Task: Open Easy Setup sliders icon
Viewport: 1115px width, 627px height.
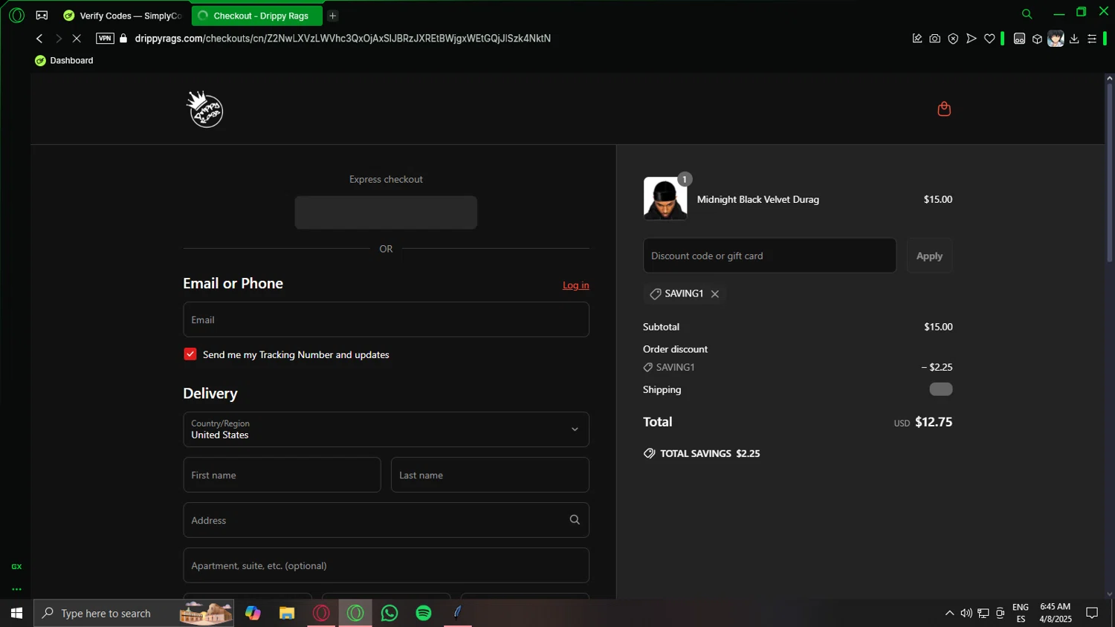Action: point(1092,39)
